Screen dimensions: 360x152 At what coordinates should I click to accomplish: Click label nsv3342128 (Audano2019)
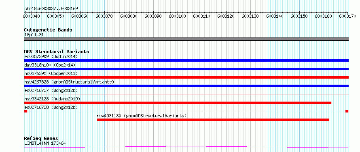click(52, 99)
